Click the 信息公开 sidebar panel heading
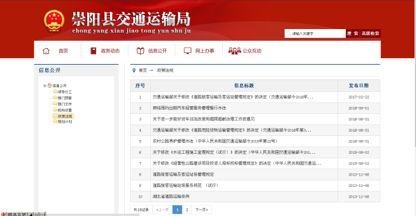Viewport: 416px width, 216px height. (x=49, y=70)
